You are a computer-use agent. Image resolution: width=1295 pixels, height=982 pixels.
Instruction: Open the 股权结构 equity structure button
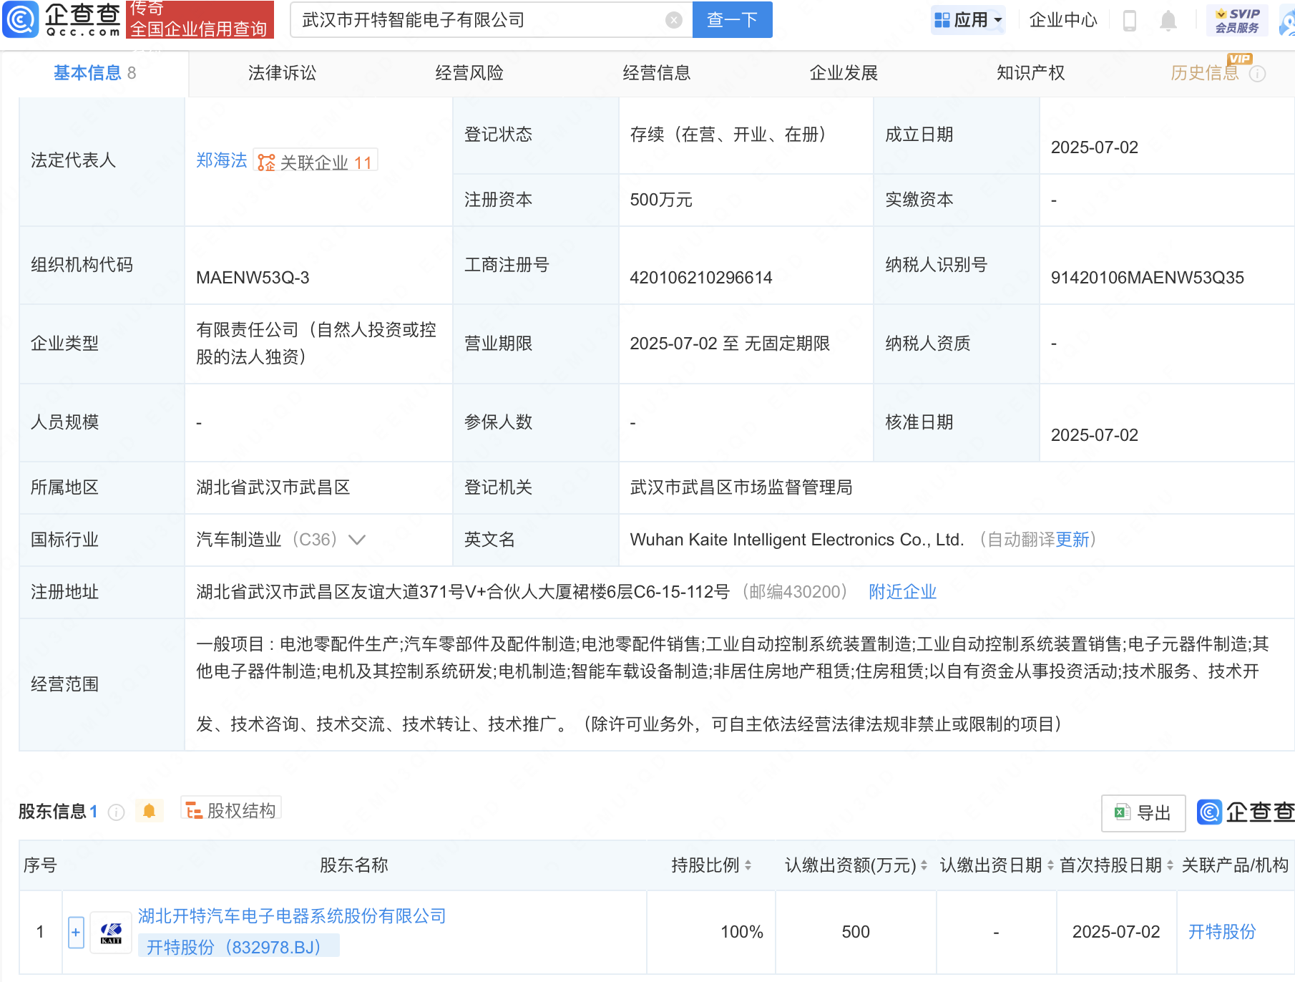coord(231,810)
